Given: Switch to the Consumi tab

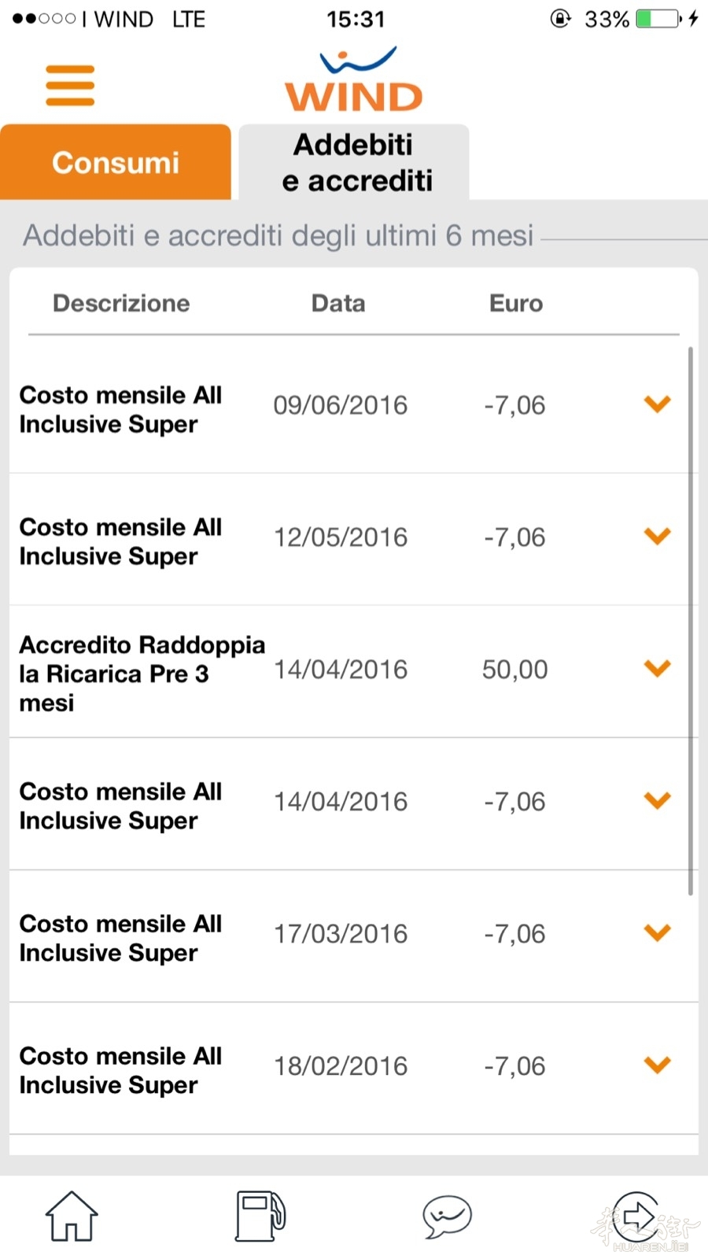Looking at the screenshot, I should pos(116,162).
